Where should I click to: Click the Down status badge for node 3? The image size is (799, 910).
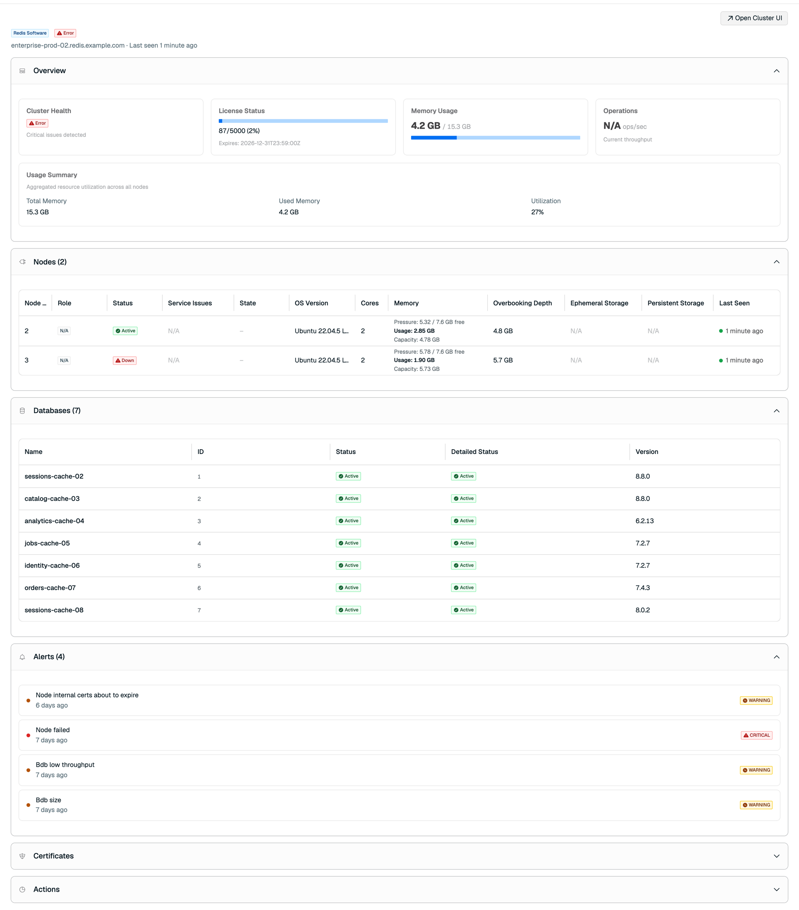pyautogui.click(x=125, y=361)
